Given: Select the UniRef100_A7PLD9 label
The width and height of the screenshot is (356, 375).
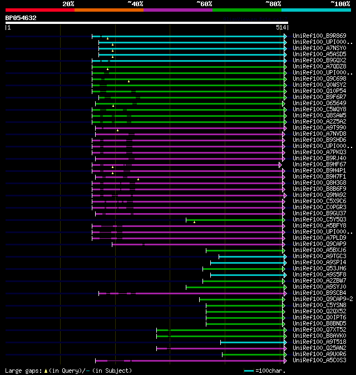Looking at the screenshot, I should pyautogui.click(x=319, y=238).
